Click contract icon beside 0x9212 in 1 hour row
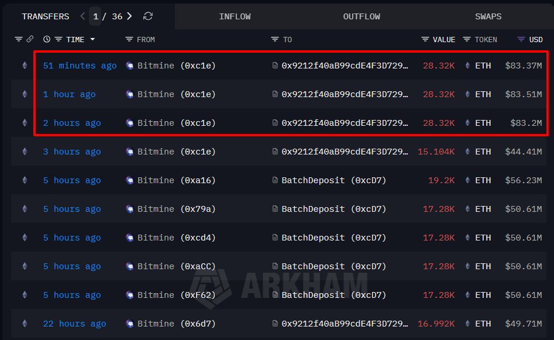Screen dimensions: 554x340 (275, 94)
